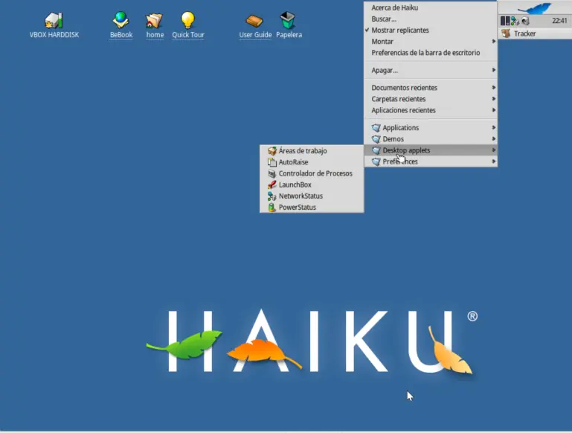Open the VBOX HARDDISK desktop volume icon
Viewport: 572px width, 433px height.
tap(54, 20)
